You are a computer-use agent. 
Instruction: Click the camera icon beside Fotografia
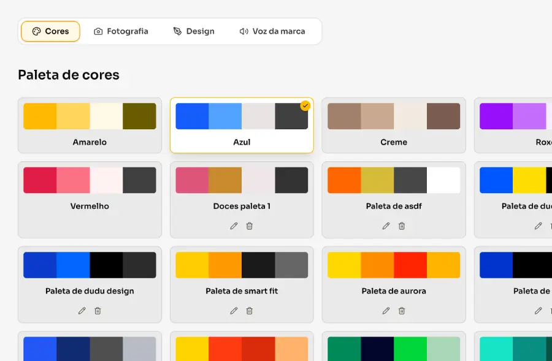98,31
